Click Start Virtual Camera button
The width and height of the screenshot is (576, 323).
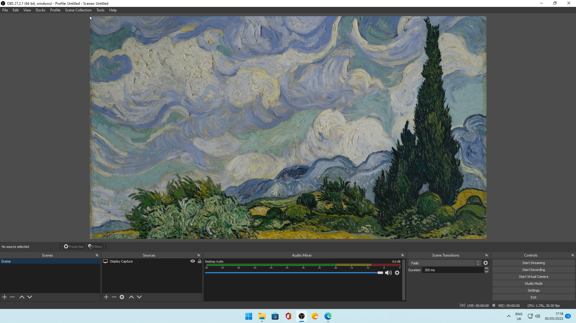coord(533,277)
